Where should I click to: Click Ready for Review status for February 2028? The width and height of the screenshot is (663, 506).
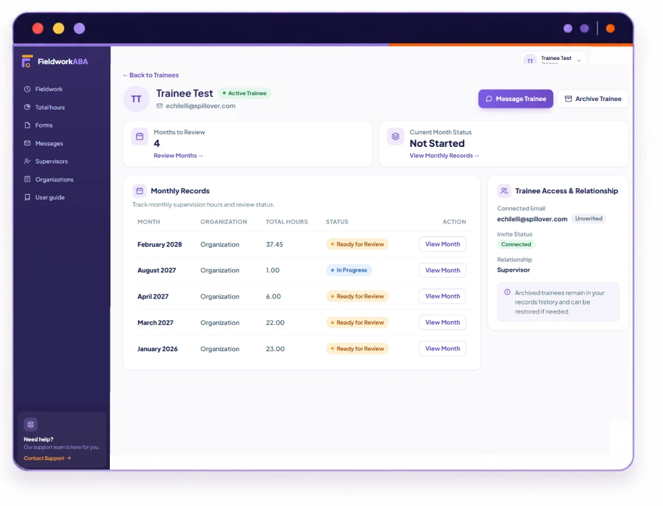[357, 245]
